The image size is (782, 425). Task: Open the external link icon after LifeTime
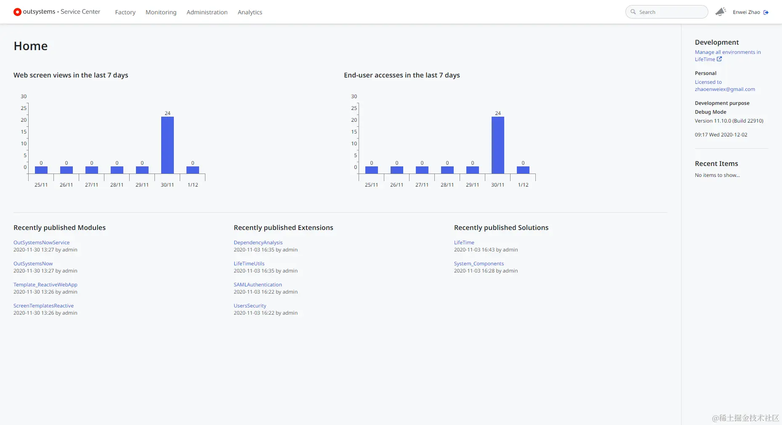(x=719, y=59)
